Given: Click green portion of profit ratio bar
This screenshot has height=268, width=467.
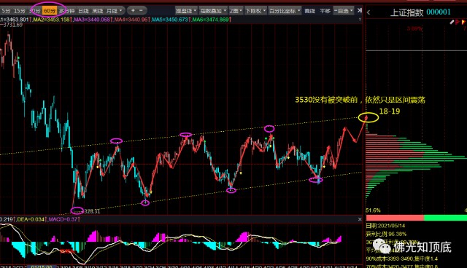Looking at the screenshot, I should [x=445, y=218].
